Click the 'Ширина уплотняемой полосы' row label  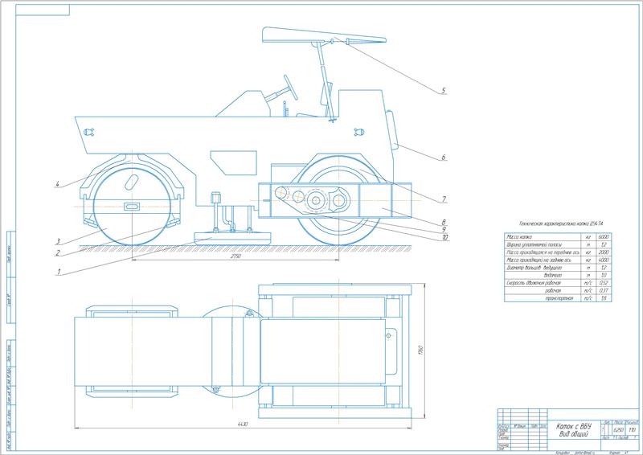[534, 245]
